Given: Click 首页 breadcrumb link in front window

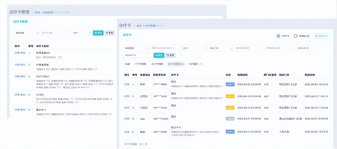Looking at the screenshot, I should [x=139, y=26].
